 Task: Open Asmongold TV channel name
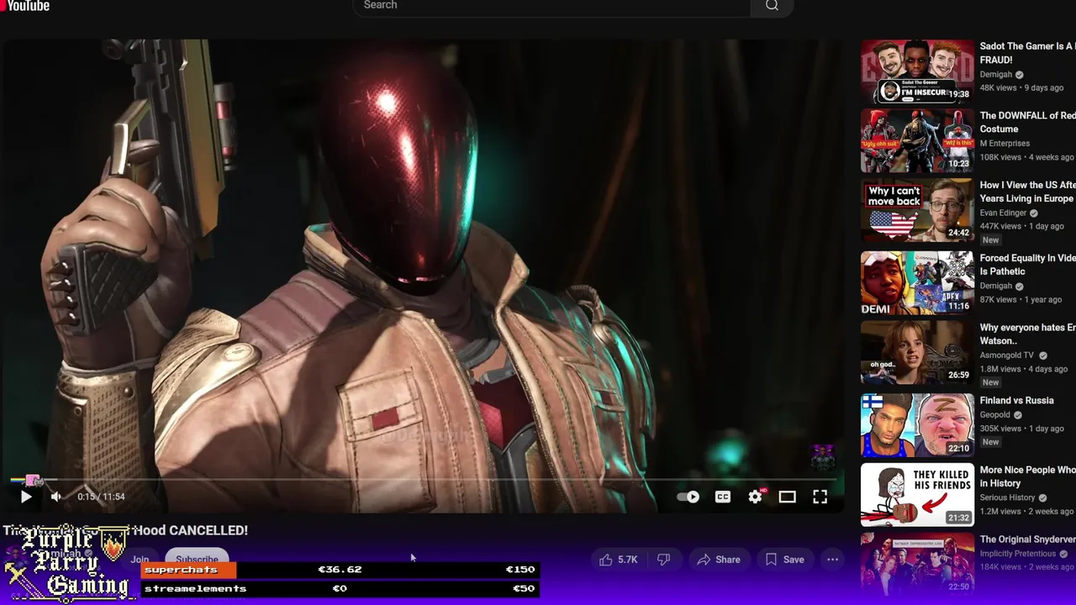(x=1006, y=355)
